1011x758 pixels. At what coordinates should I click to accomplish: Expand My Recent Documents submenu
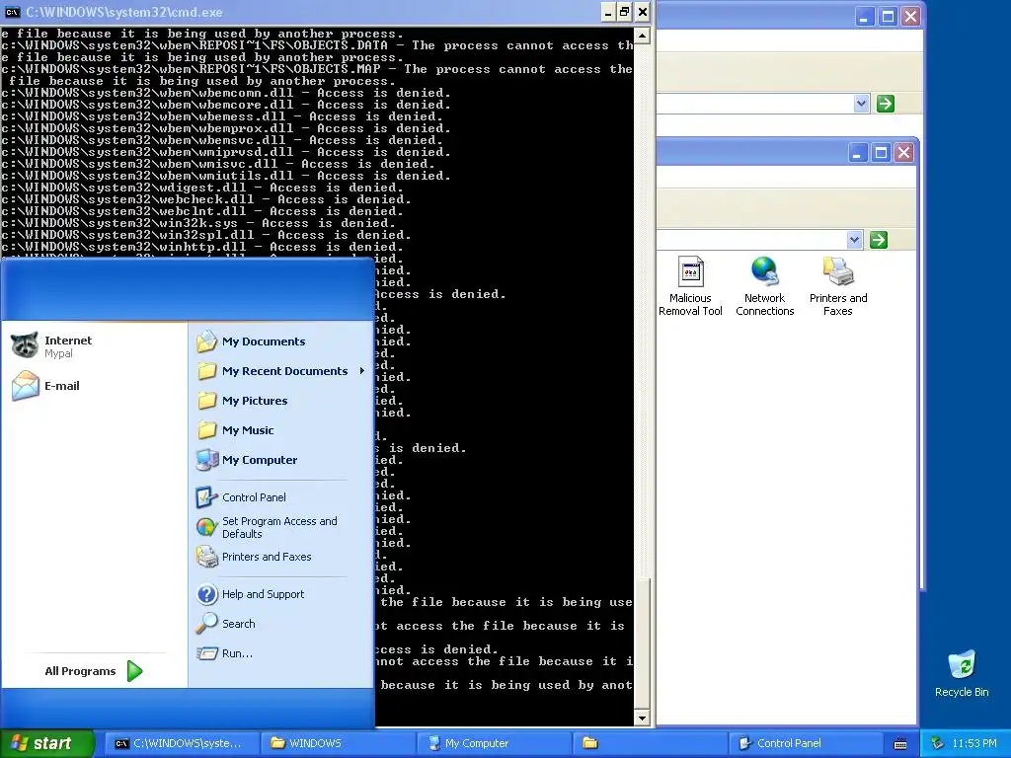280,371
